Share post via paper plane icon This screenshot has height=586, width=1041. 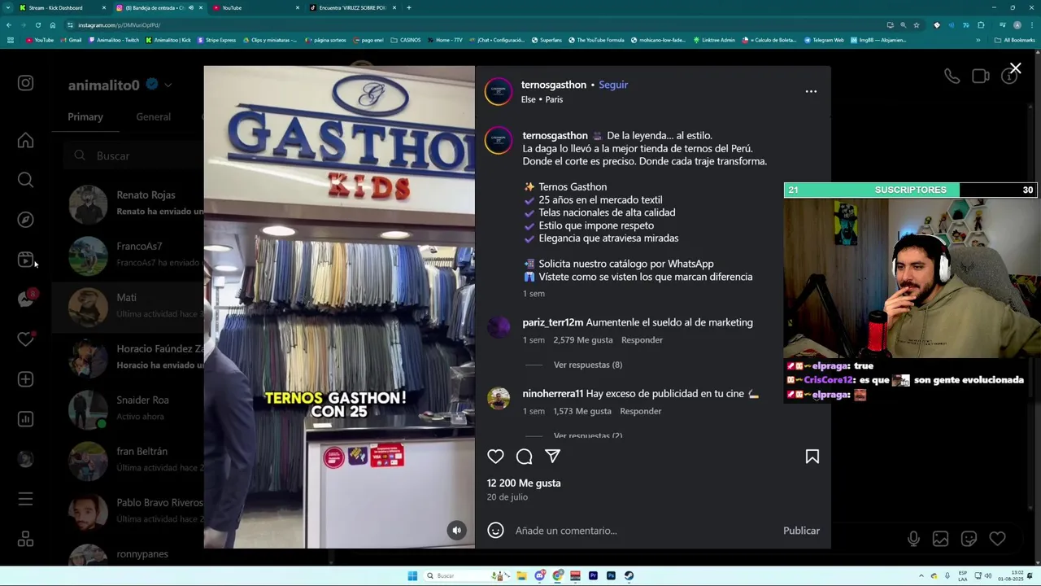point(552,457)
